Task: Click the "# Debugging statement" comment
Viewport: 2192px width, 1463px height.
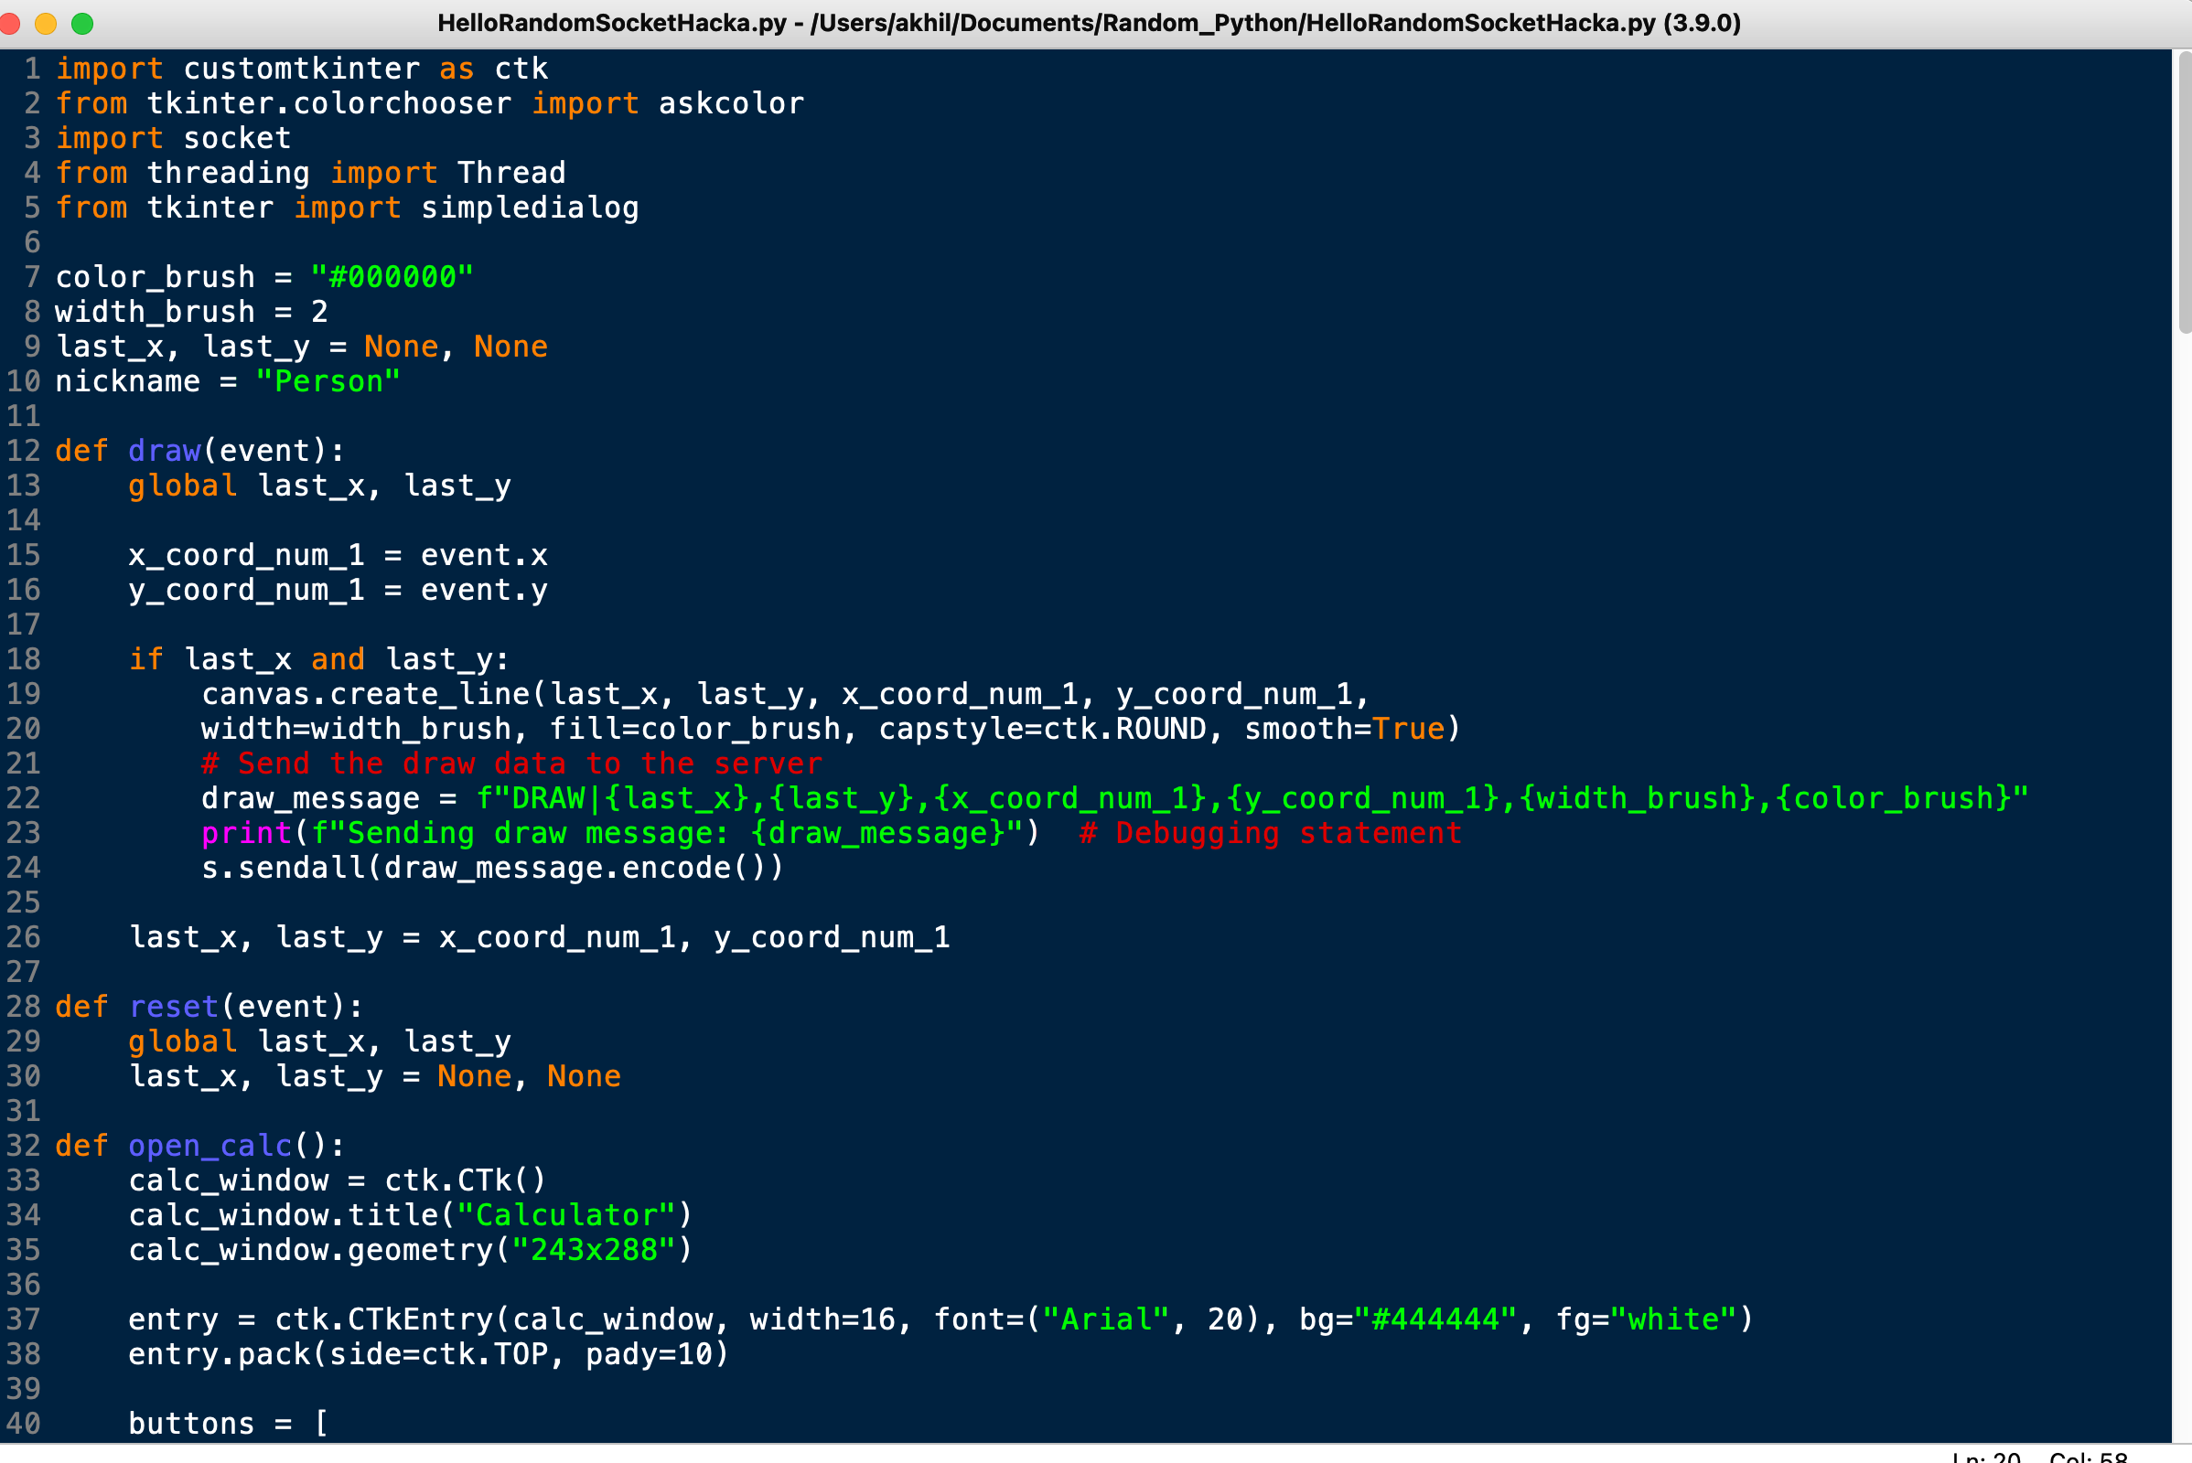Action: (x=1270, y=833)
